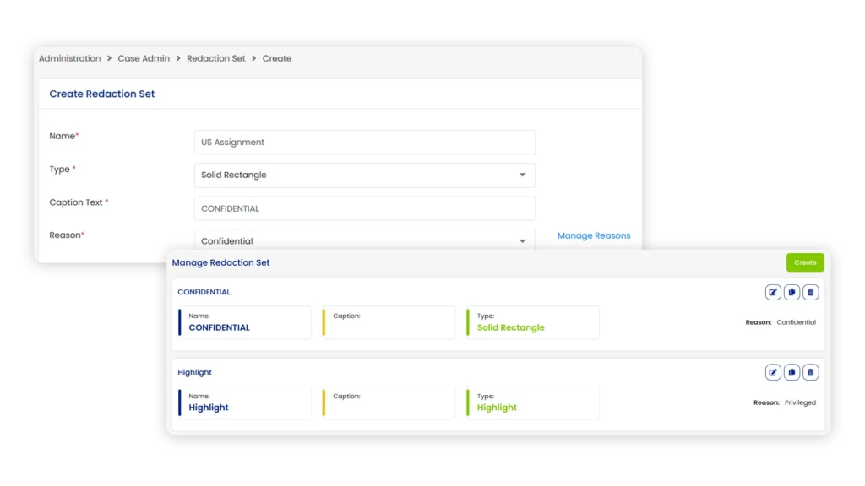Image resolution: width=865 pixels, height=486 pixels.
Task: Click the Caption Text field showing CONFIDENTIAL
Action: [x=364, y=208]
